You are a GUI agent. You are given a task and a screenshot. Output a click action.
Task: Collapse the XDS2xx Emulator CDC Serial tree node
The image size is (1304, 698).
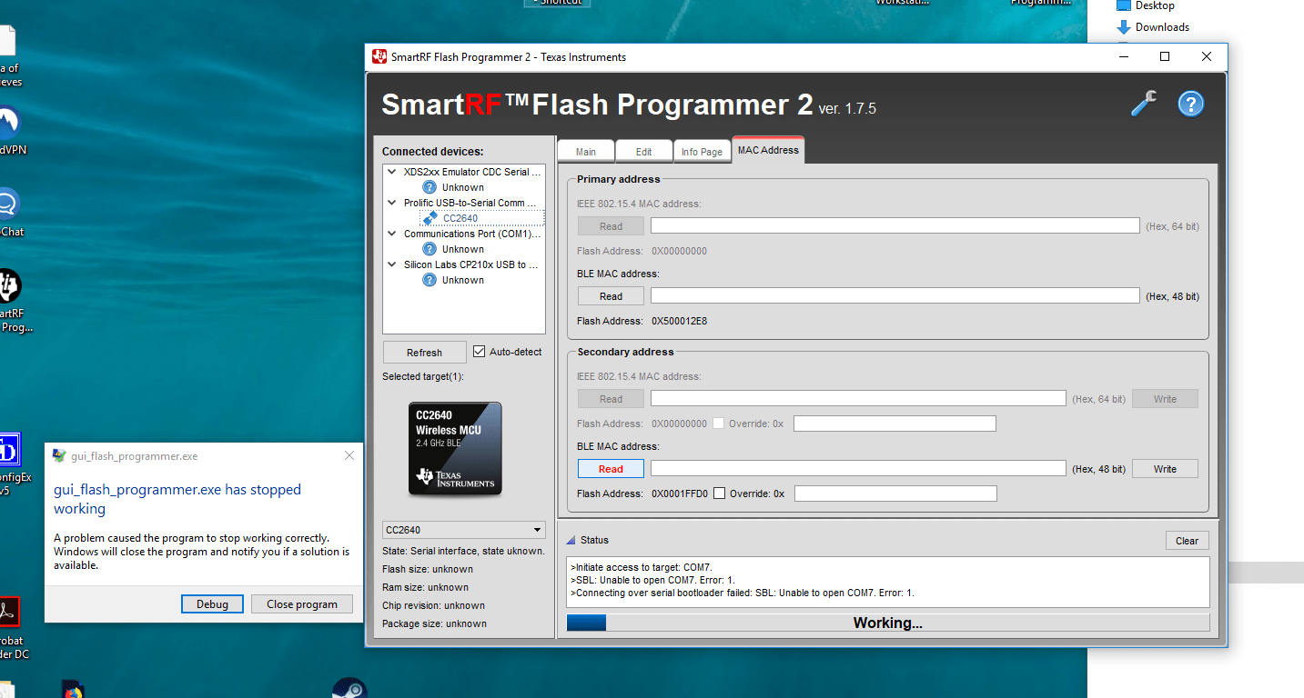click(x=392, y=171)
